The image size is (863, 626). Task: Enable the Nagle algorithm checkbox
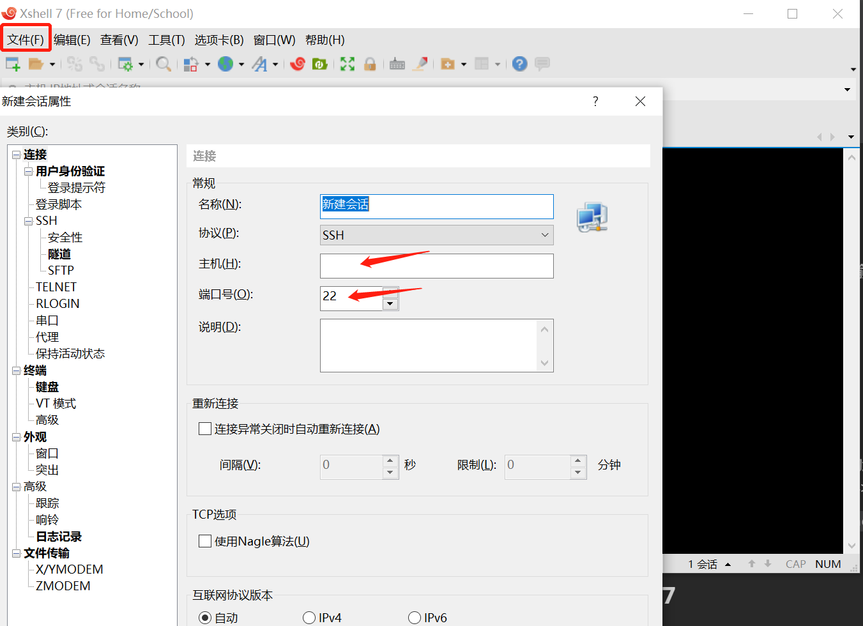click(205, 541)
